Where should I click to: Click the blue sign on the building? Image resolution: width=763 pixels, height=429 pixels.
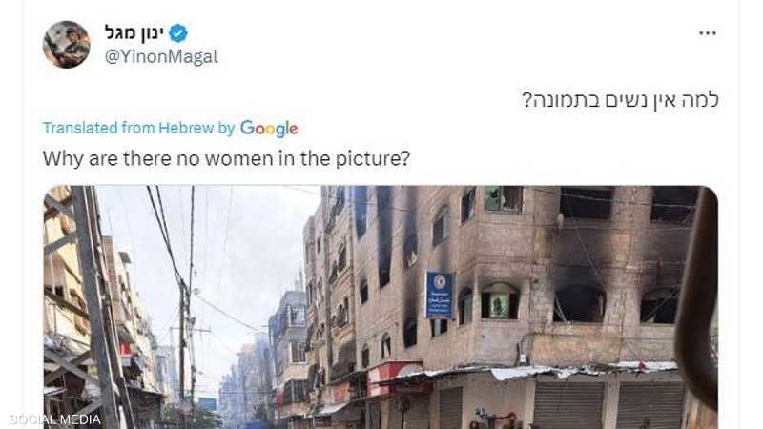[x=440, y=296]
